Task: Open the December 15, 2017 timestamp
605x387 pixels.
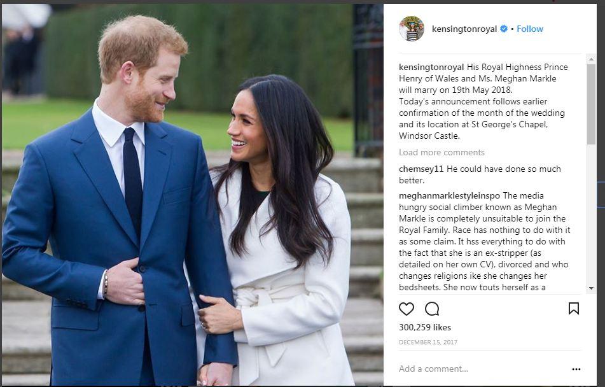Action: coord(428,342)
